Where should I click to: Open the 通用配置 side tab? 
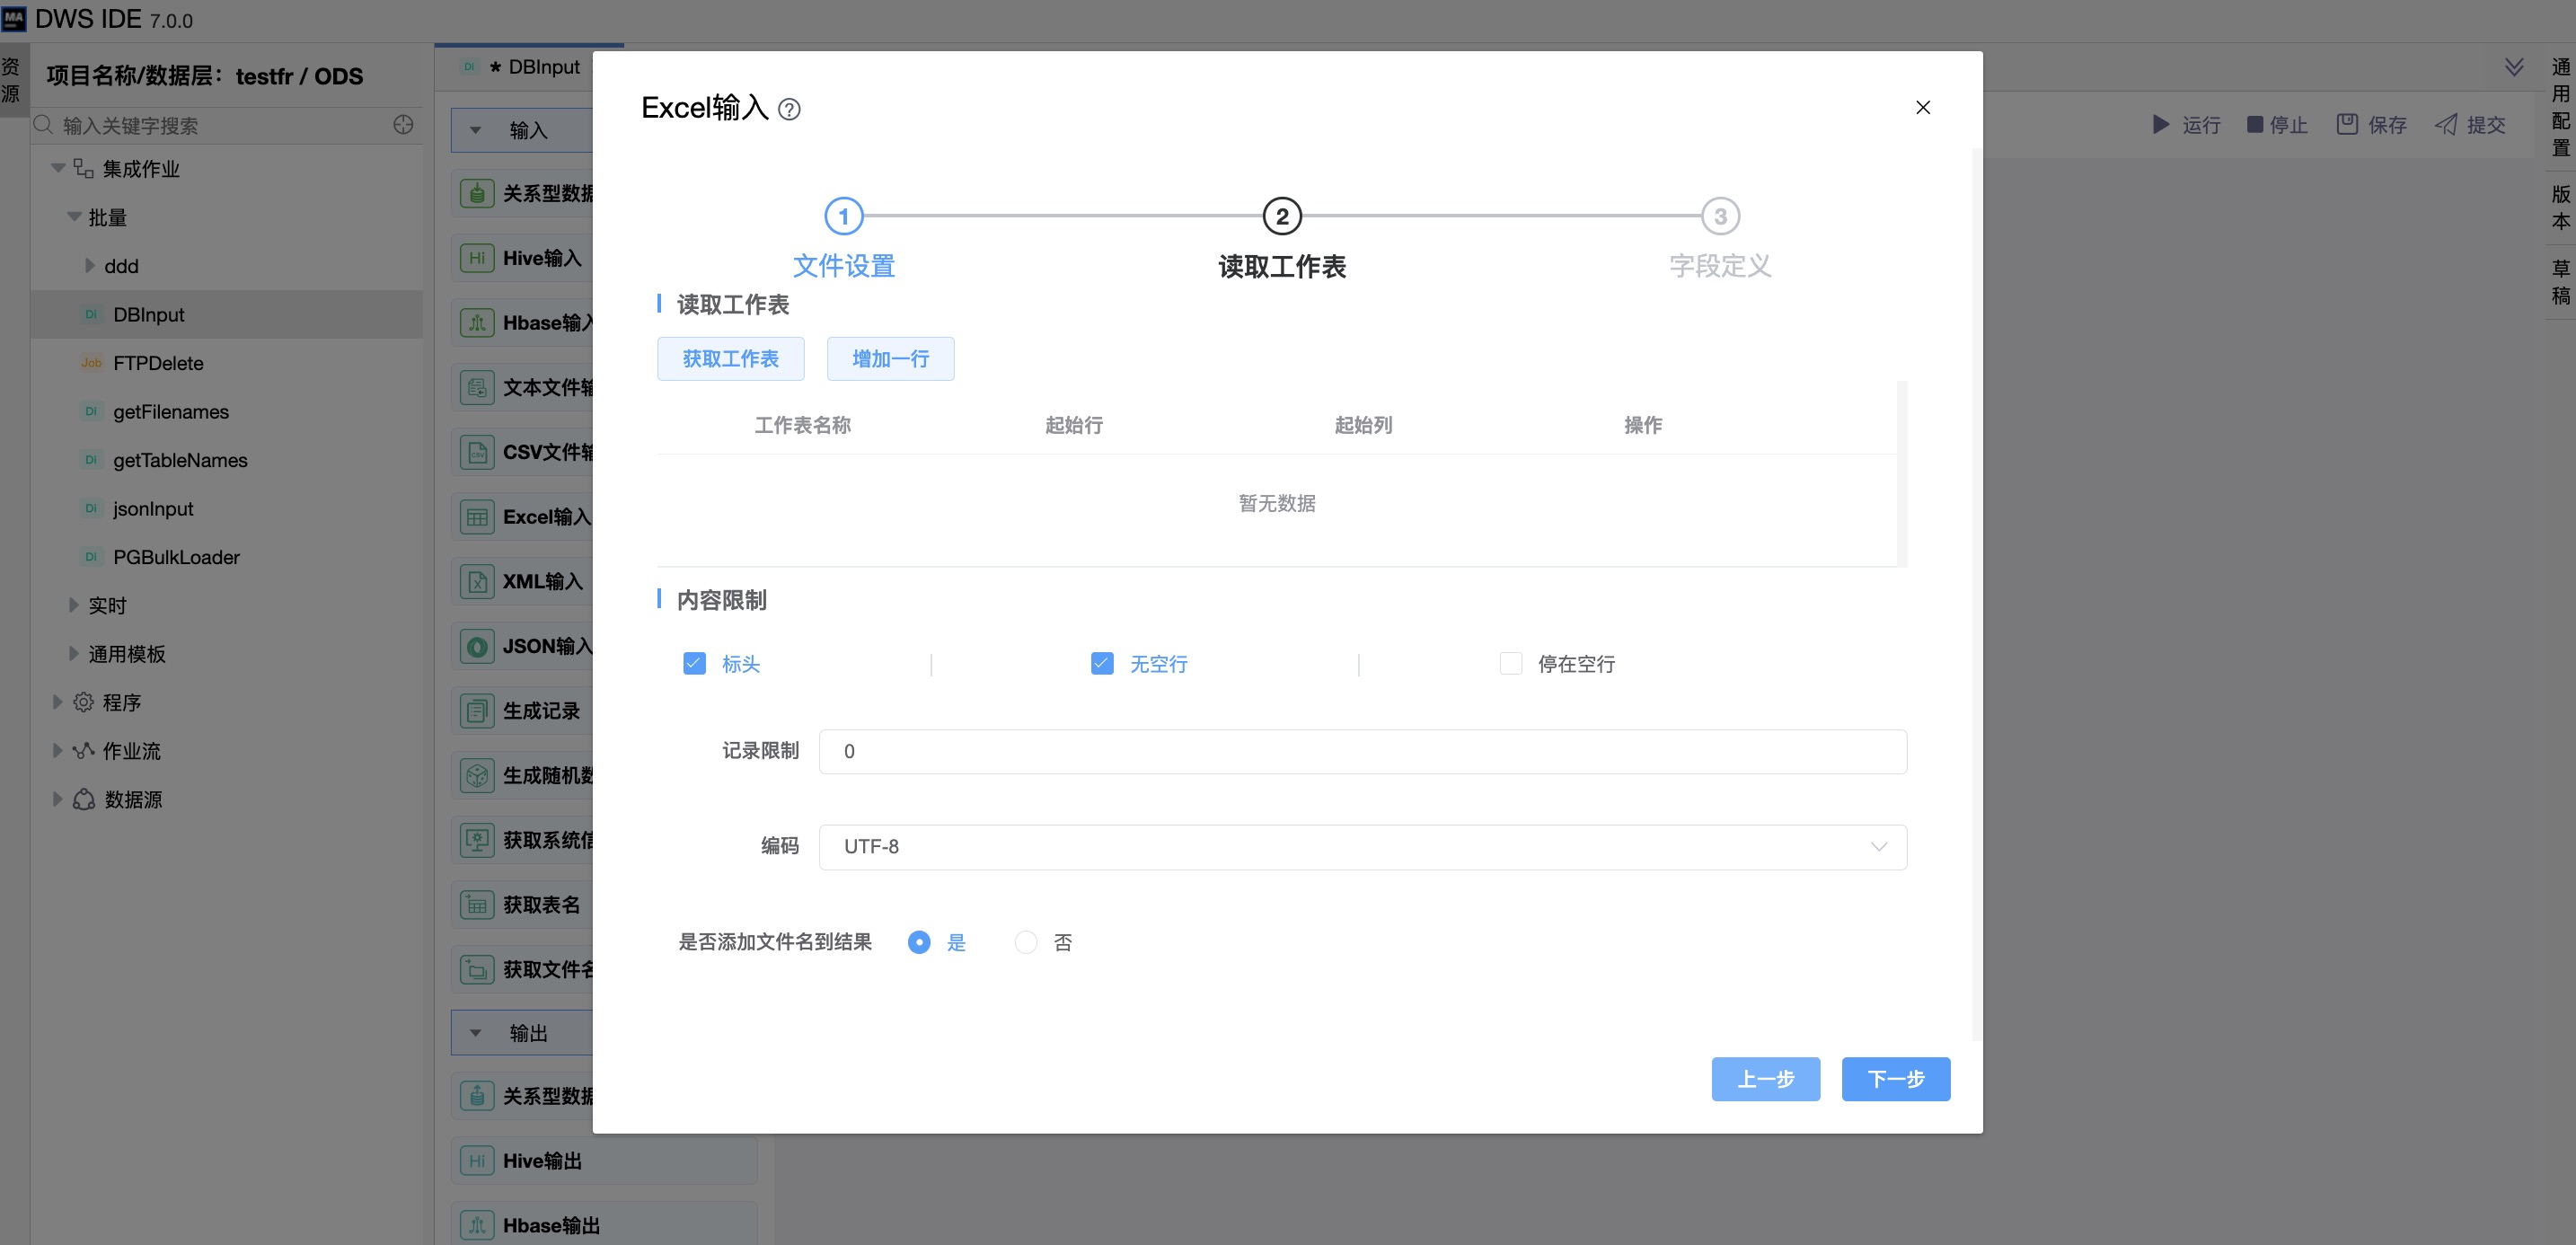[x=2560, y=107]
